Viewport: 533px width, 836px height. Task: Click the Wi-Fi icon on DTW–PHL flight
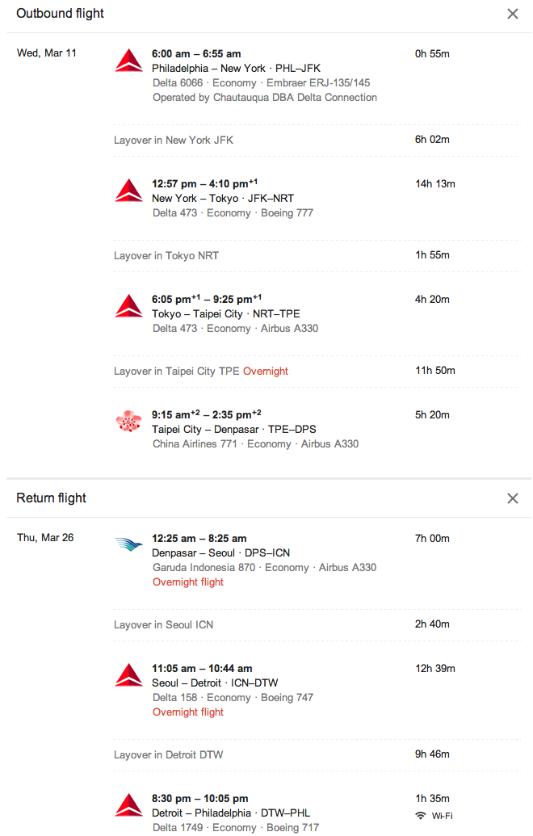pos(421,816)
